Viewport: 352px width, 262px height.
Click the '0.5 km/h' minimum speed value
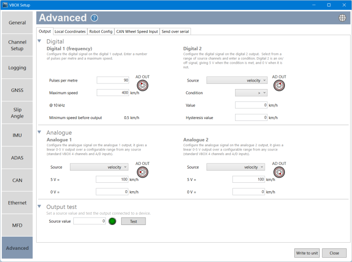pos(131,118)
